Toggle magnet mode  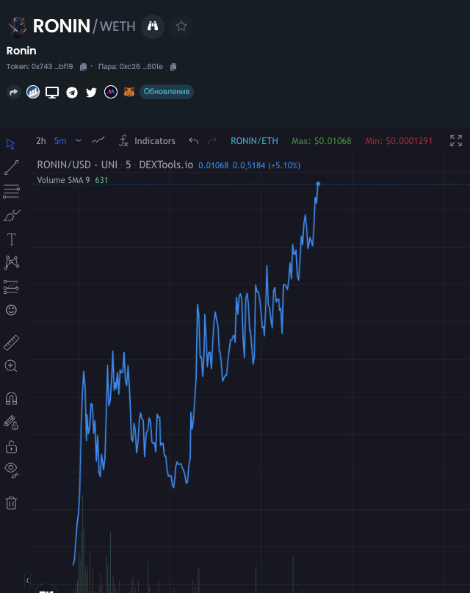[x=11, y=398]
